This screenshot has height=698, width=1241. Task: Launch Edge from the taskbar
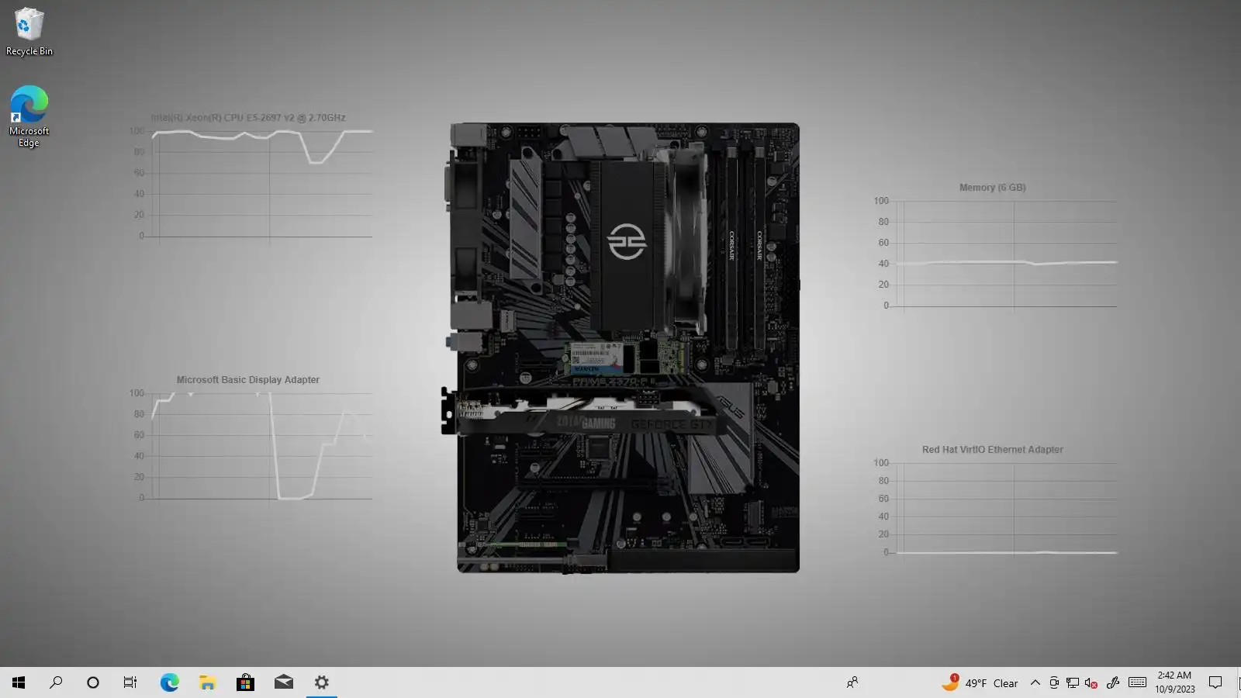[169, 682]
